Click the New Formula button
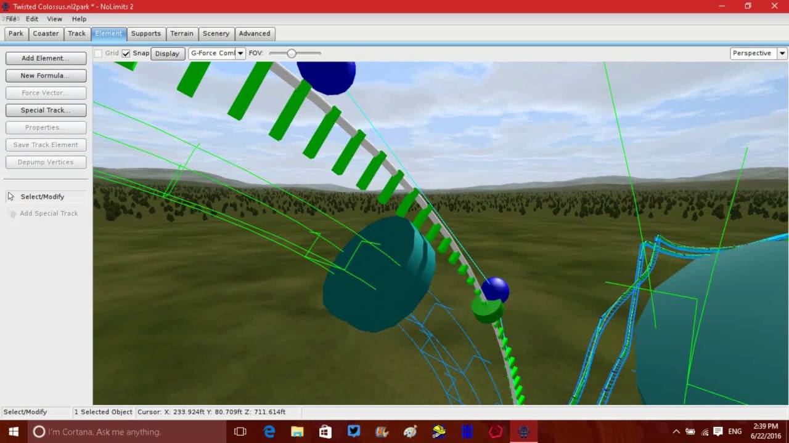Viewport: 789px width, 443px height. [x=46, y=75]
